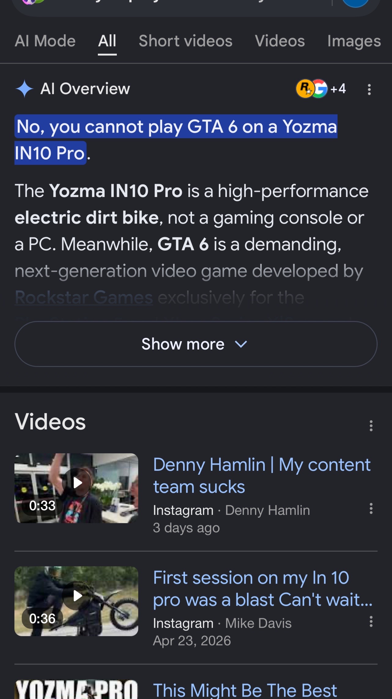Open the Rockstar source favicon in AI Overview
The width and height of the screenshot is (392, 699).
pos(305,89)
